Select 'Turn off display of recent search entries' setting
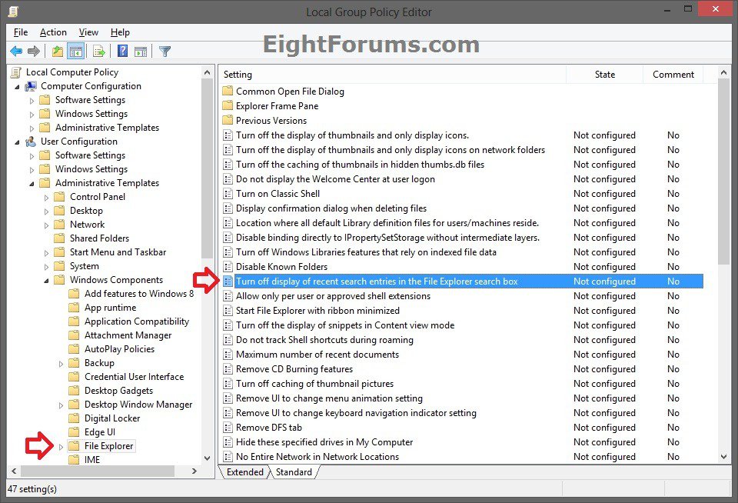 [463, 281]
